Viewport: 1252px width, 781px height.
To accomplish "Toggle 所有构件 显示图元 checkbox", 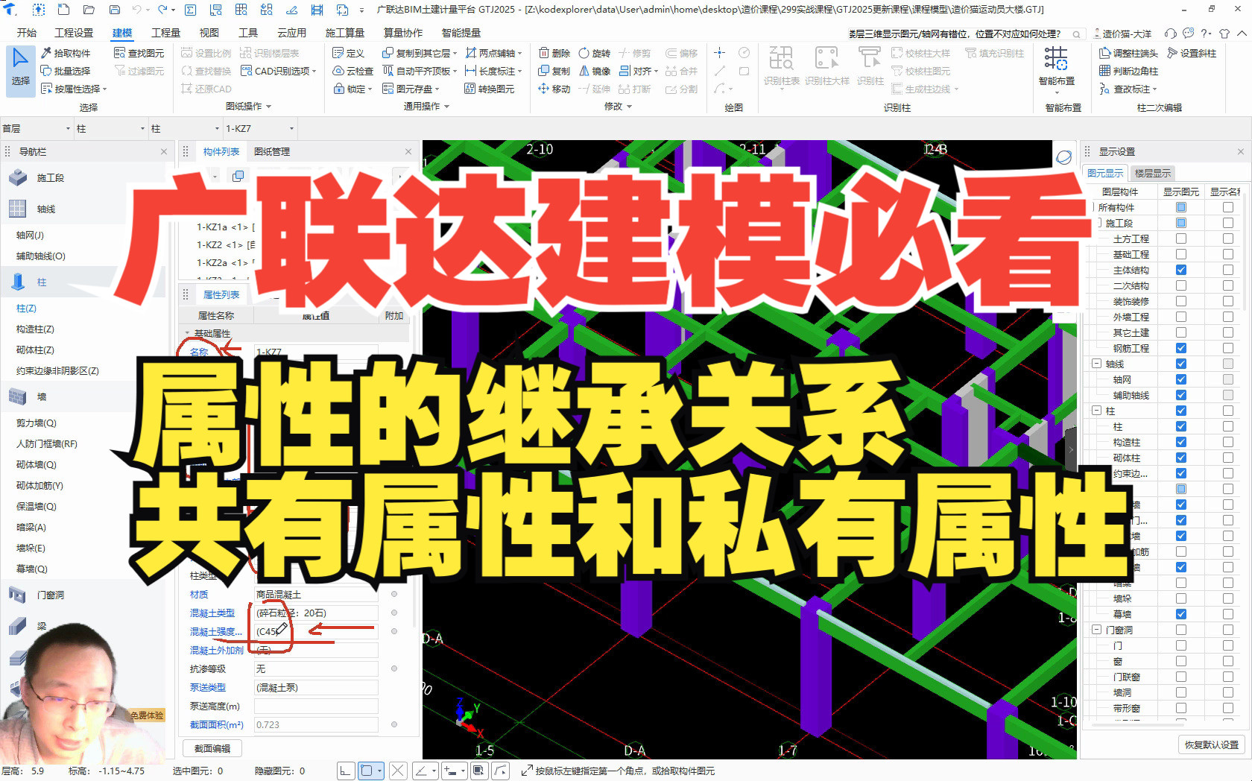I will tap(1181, 207).
